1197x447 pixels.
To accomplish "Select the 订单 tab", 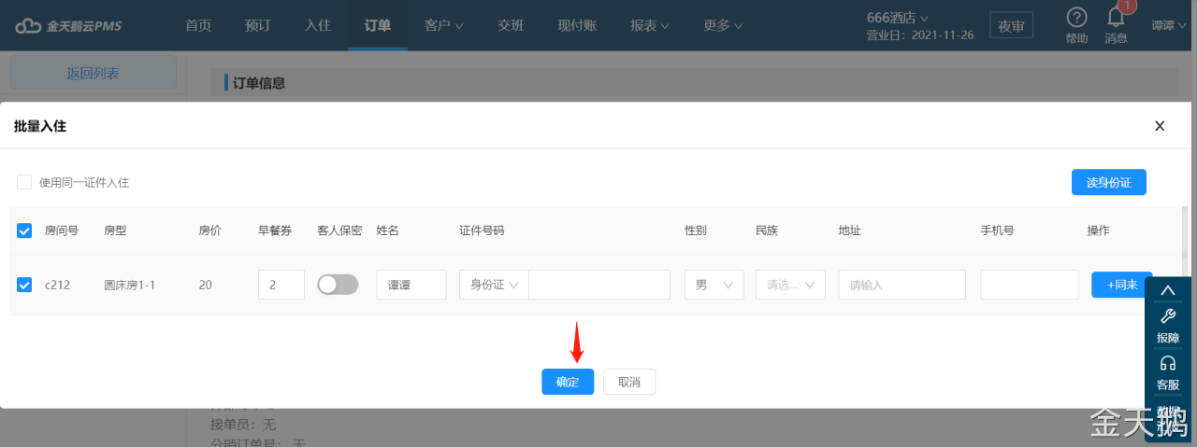I will click(x=378, y=25).
